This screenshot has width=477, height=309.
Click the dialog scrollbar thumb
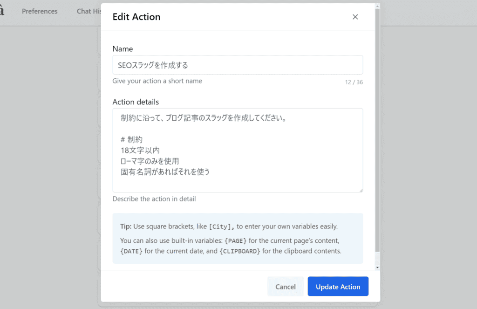(377, 130)
